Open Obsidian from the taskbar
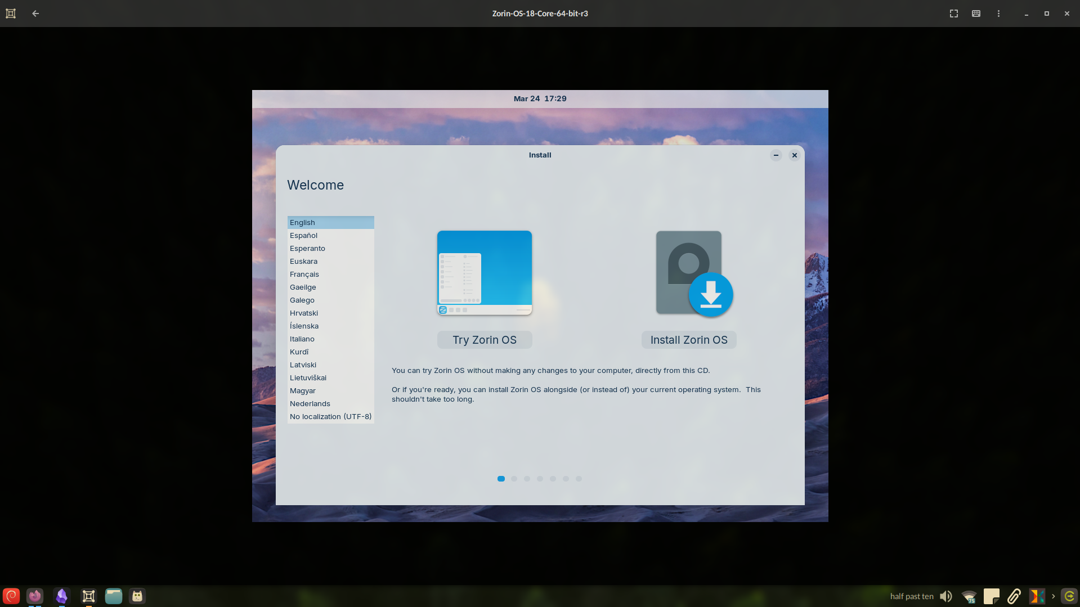Screen dimensions: 1080x607 point(62,596)
